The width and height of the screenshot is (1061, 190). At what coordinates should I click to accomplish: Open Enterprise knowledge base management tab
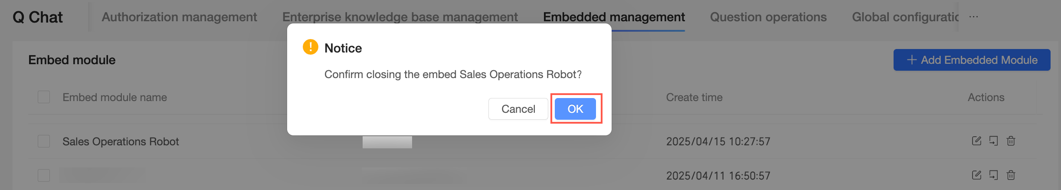[400, 17]
